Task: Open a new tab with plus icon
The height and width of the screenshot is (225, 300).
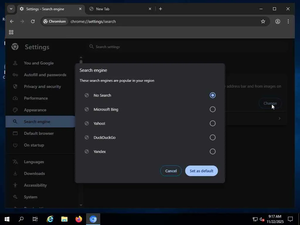Action: click(160, 9)
